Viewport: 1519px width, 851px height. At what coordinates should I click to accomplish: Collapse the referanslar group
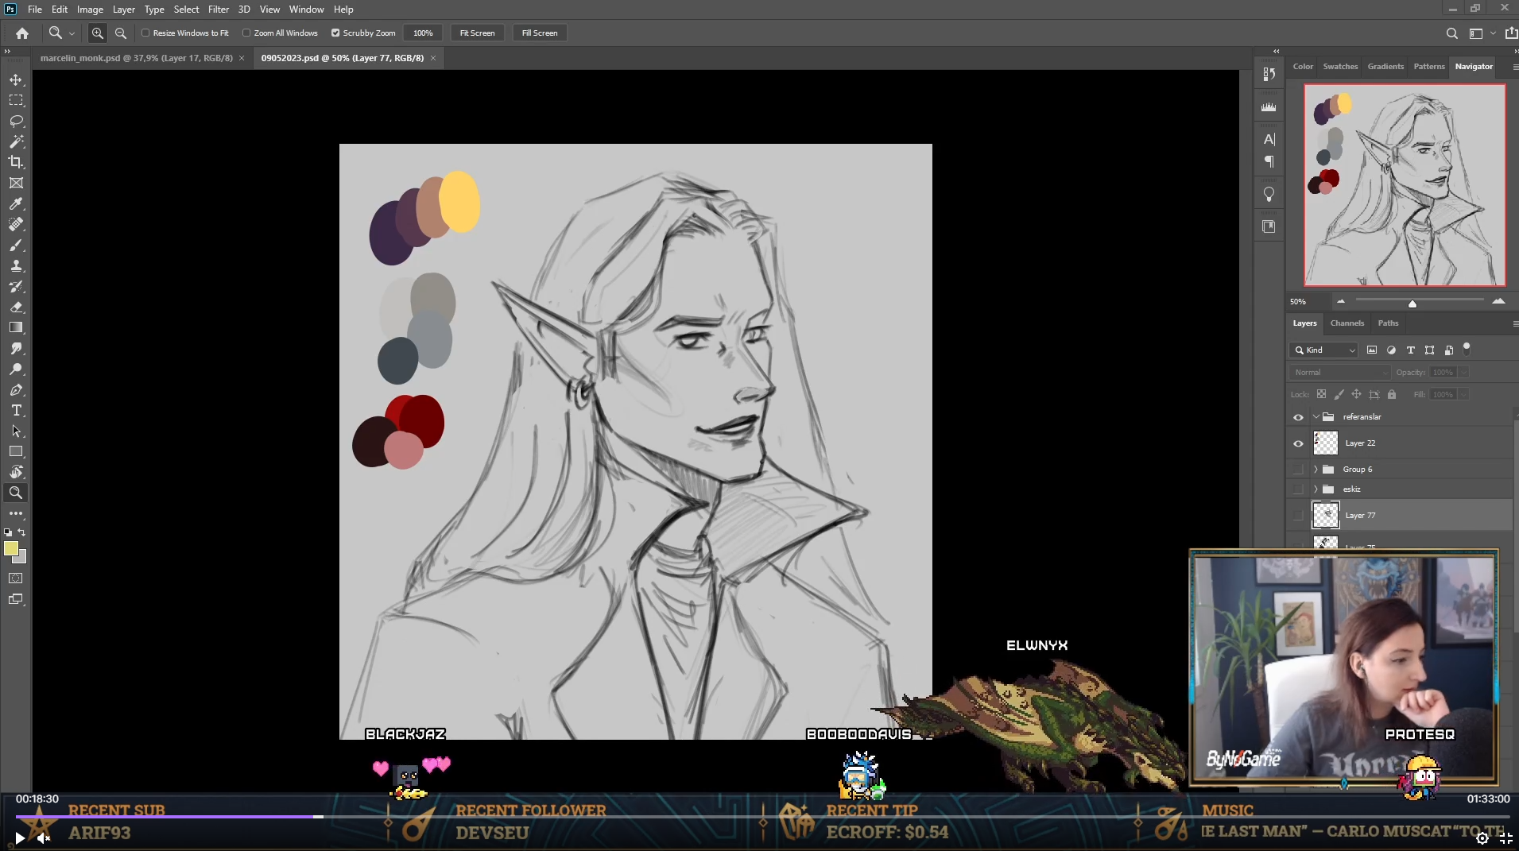(1316, 416)
